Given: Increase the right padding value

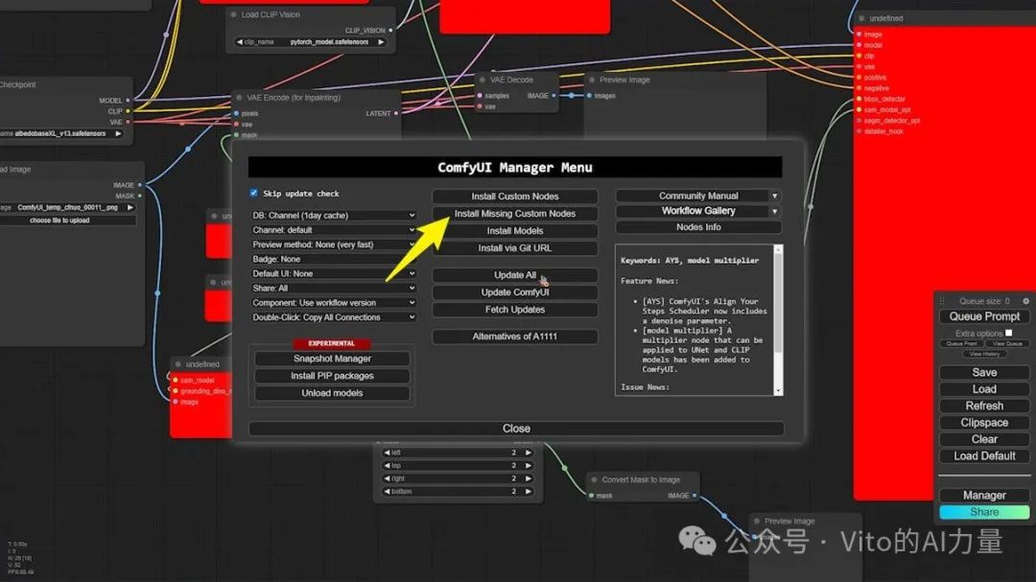Looking at the screenshot, I should 529,478.
